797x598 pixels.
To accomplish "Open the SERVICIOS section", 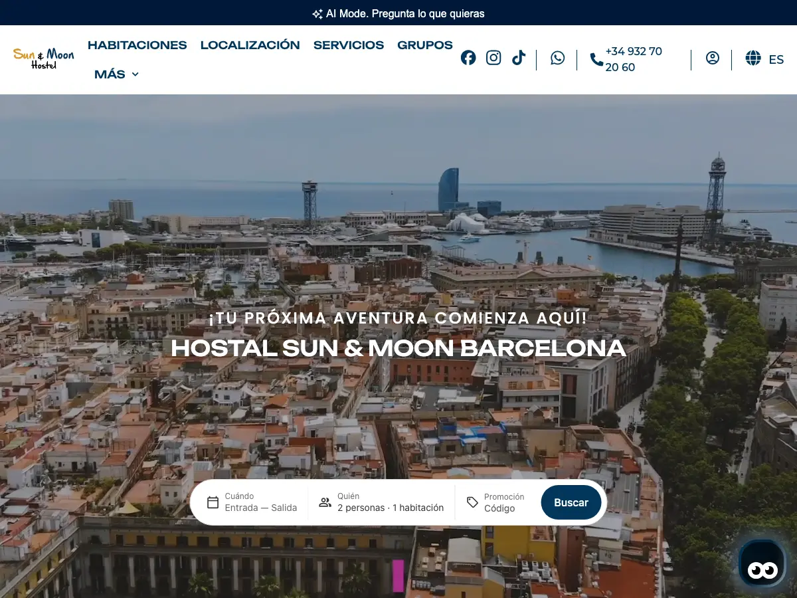I will [x=349, y=45].
